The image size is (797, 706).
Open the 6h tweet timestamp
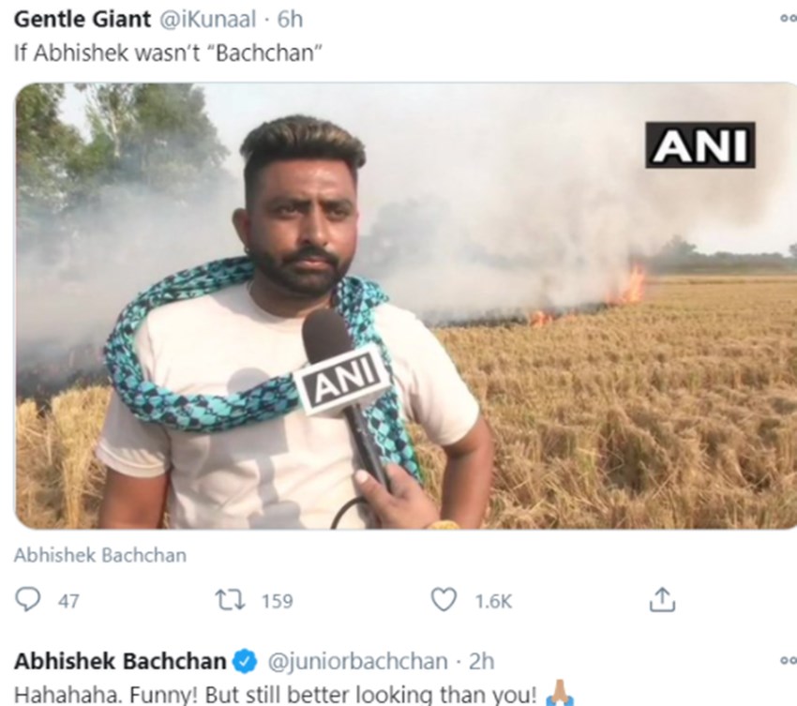point(291,18)
